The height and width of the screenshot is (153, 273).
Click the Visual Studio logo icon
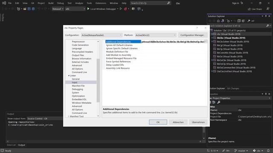pyautogui.click(x=4, y=3)
